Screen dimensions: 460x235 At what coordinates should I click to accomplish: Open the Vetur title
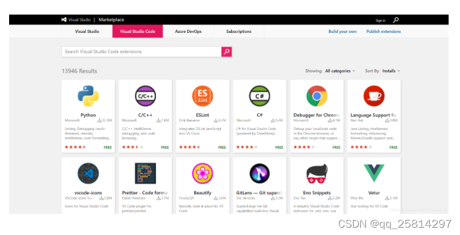tap(374, 192)
